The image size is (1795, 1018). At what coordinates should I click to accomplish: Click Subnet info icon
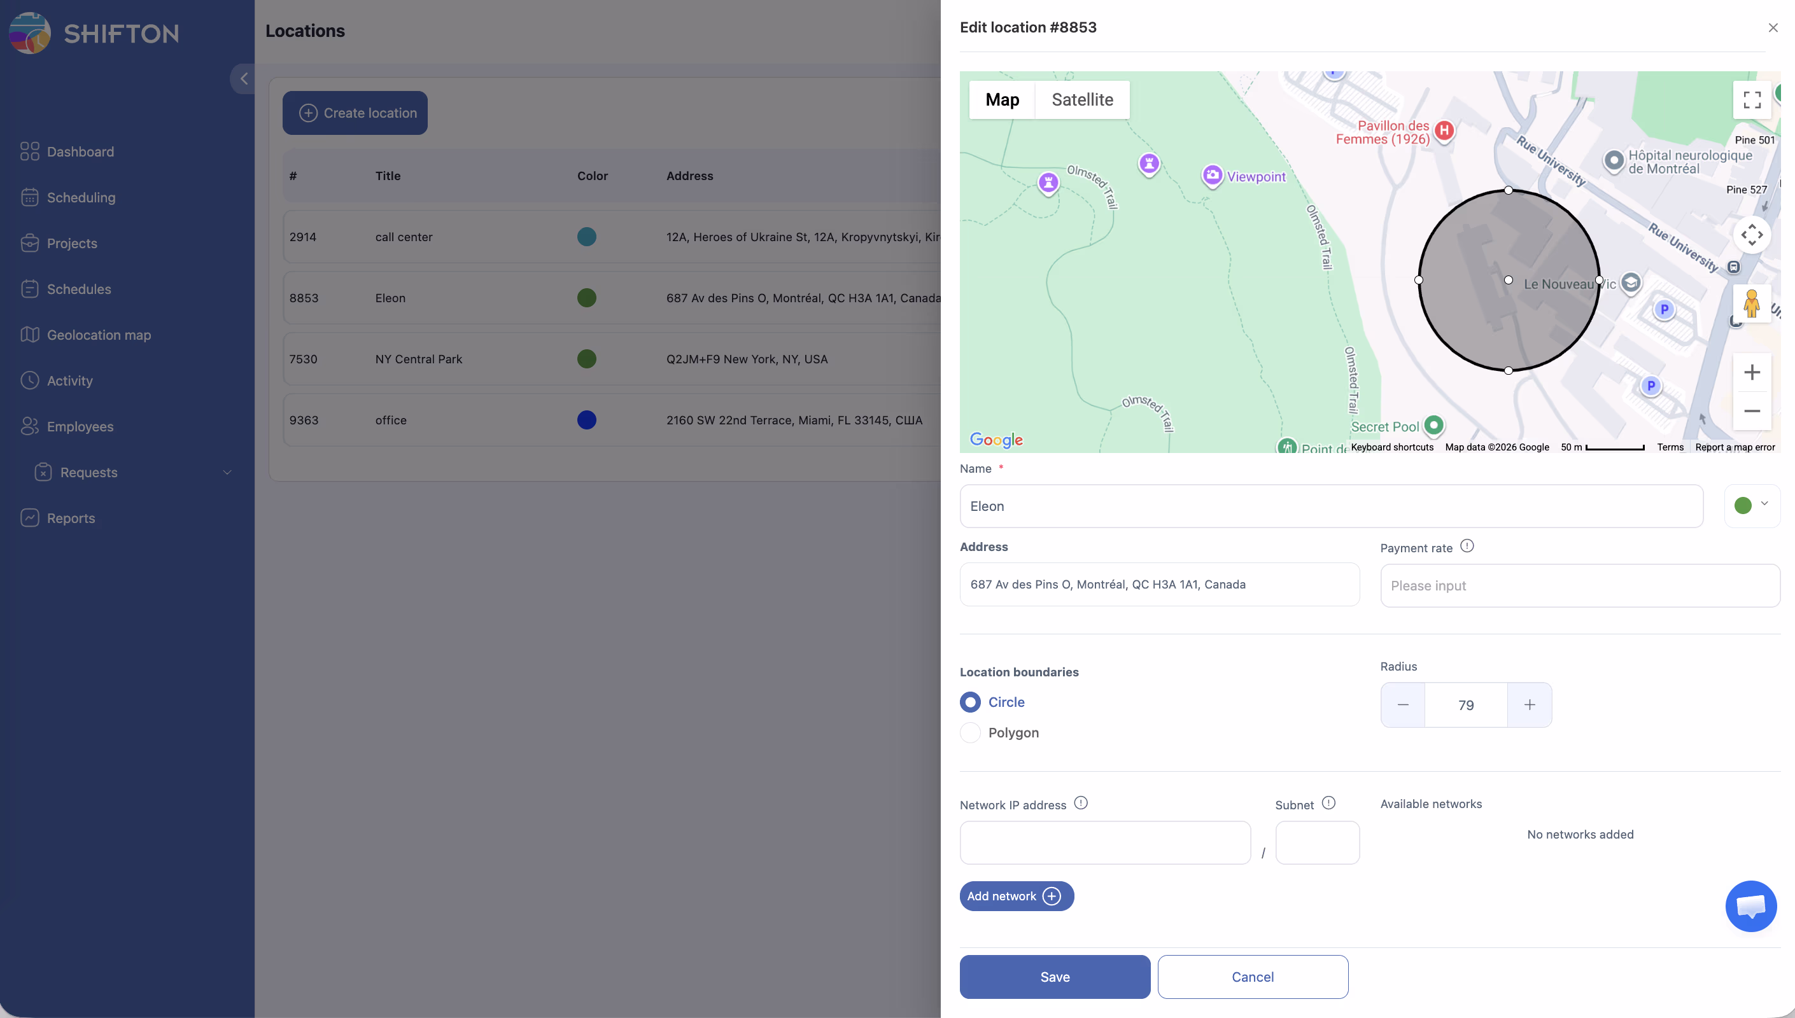tap(1328, 803)
